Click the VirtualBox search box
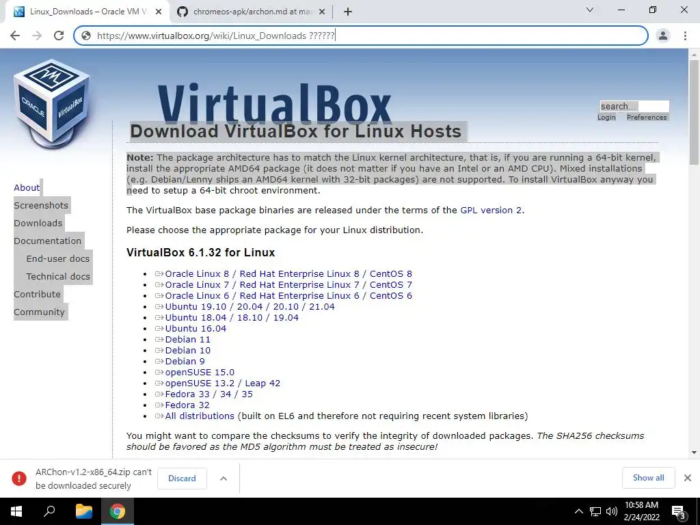 634,106
